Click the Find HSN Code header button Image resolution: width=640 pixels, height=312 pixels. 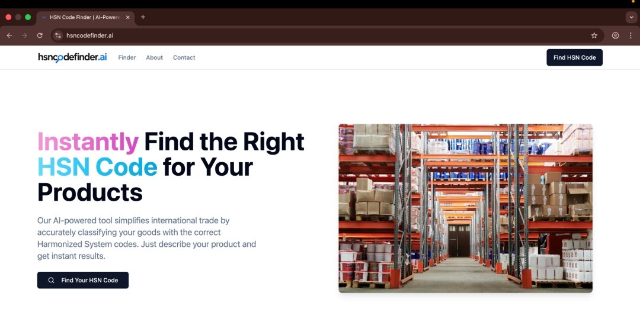point(574,57)
